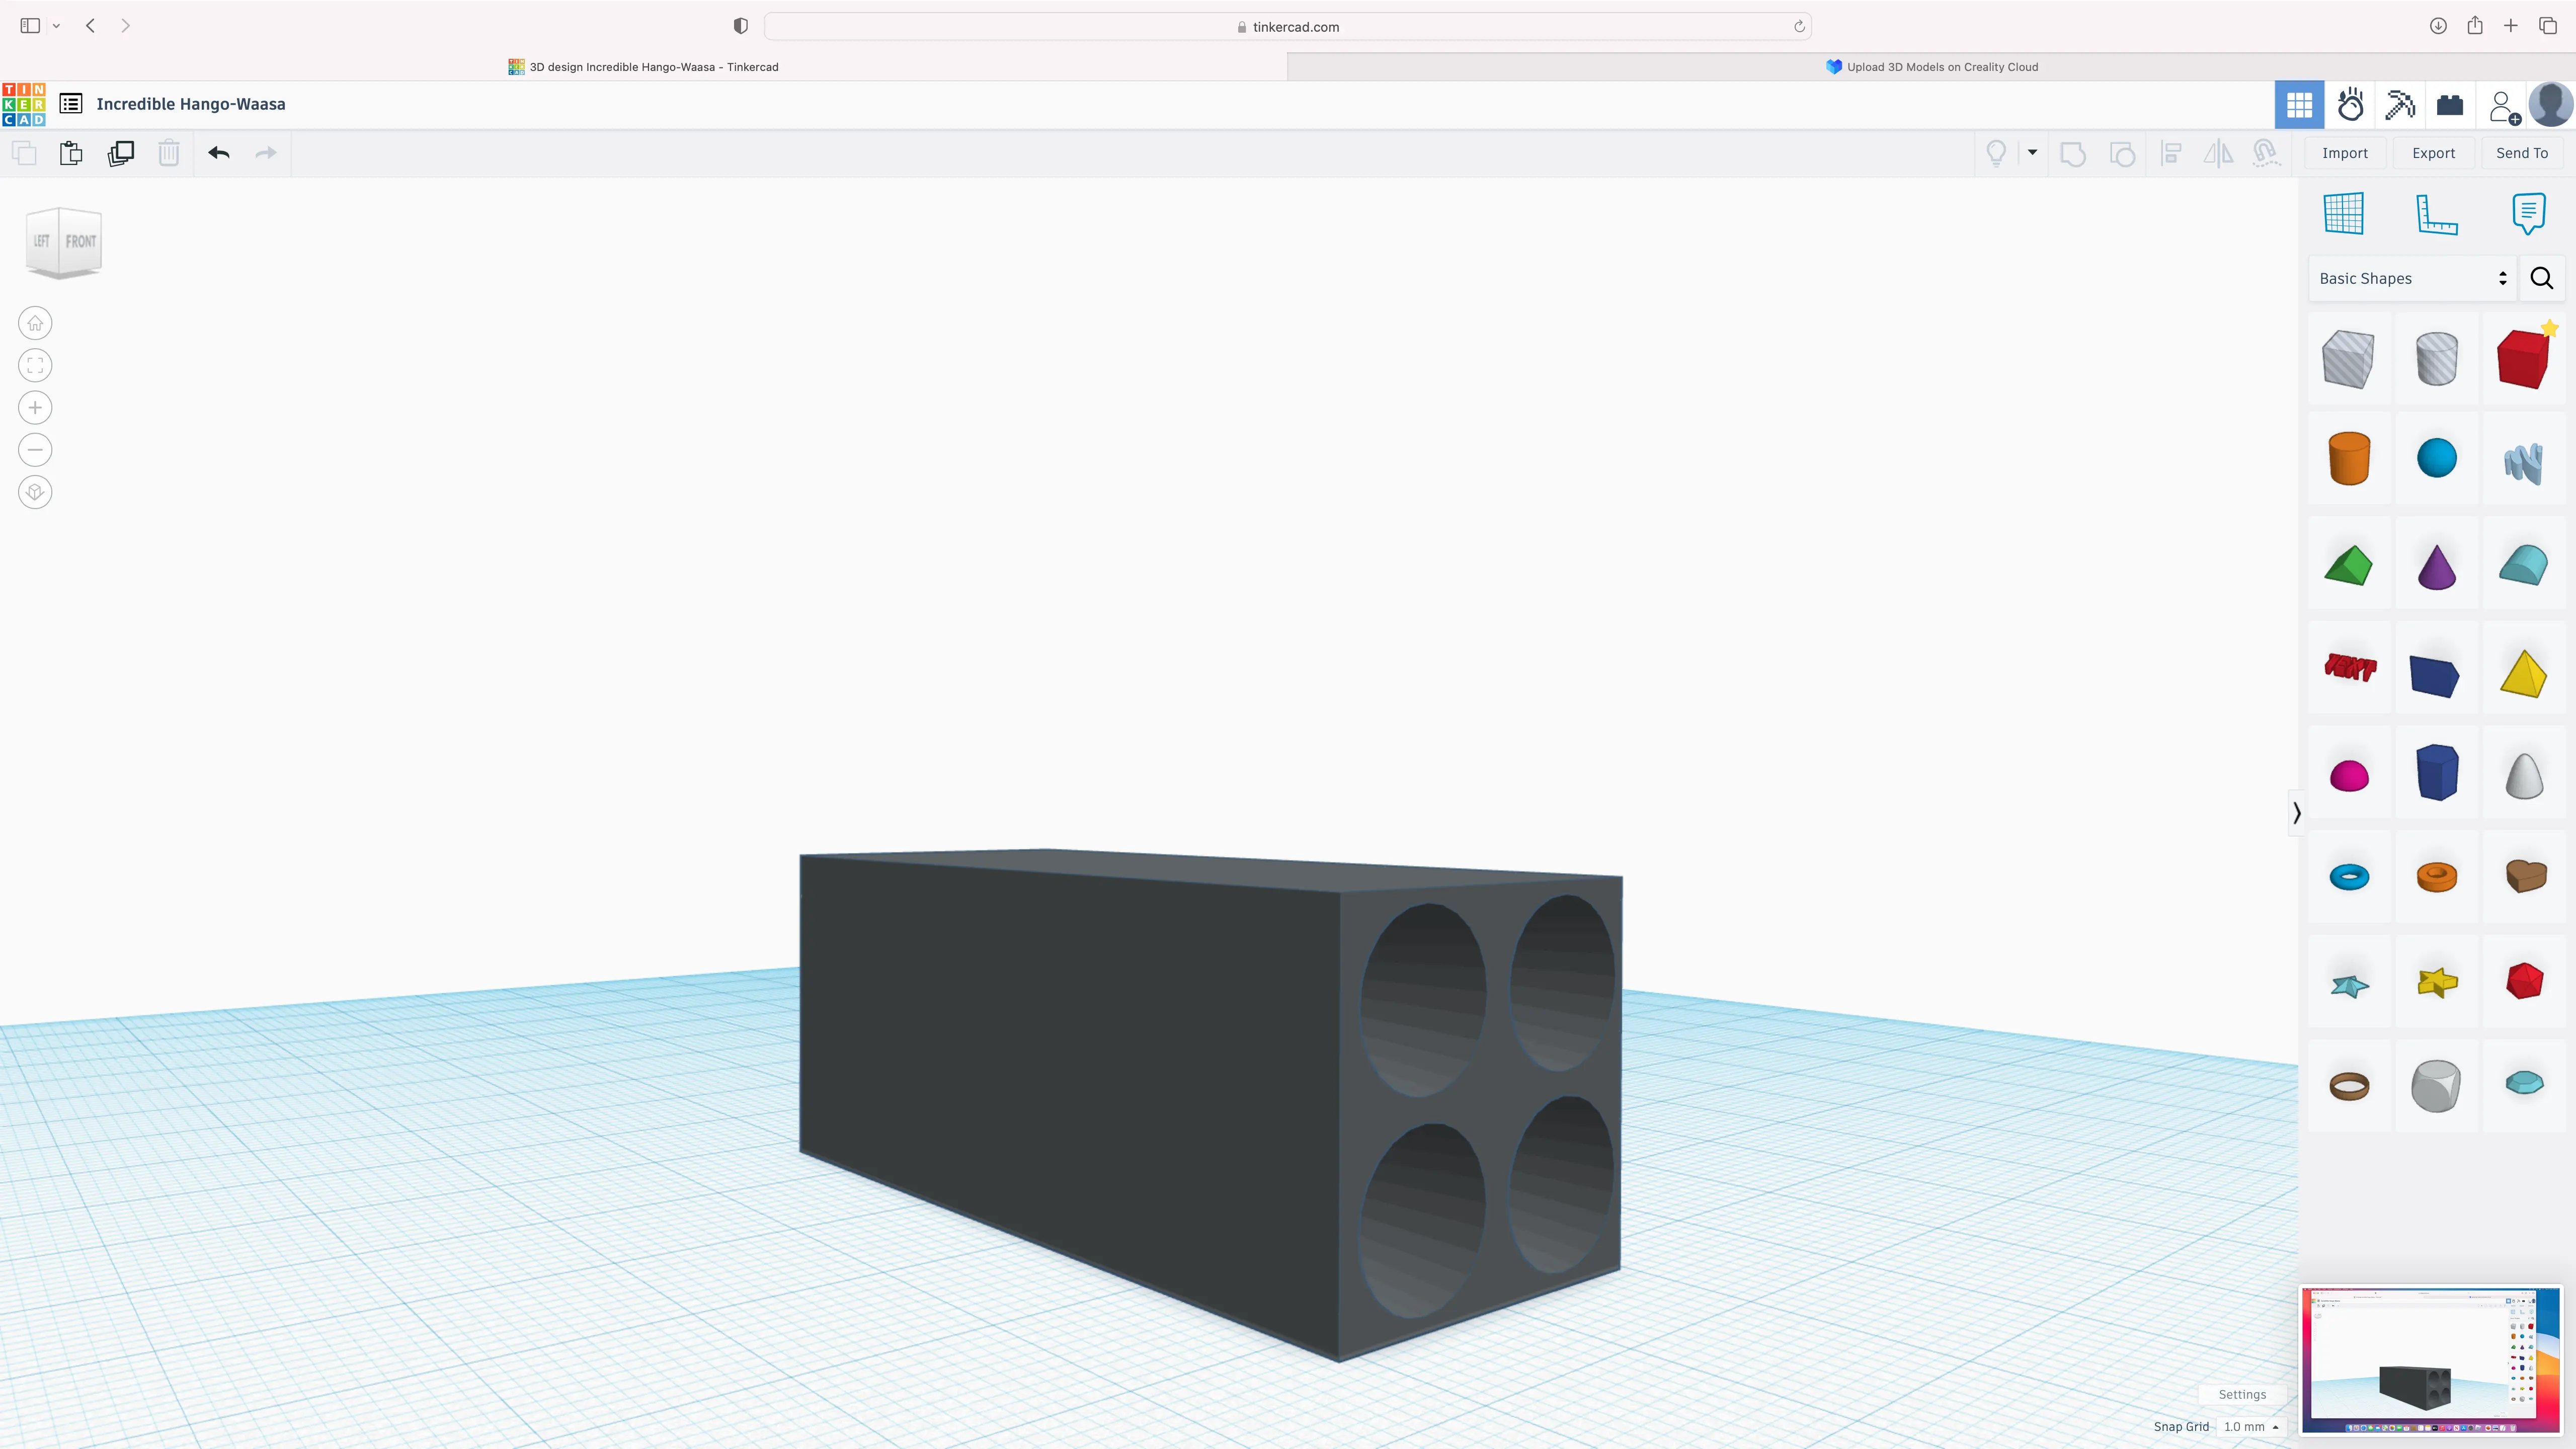Toggle orthographic perspective view cube icon
2576x1449 pixels.
click(35, 492)
